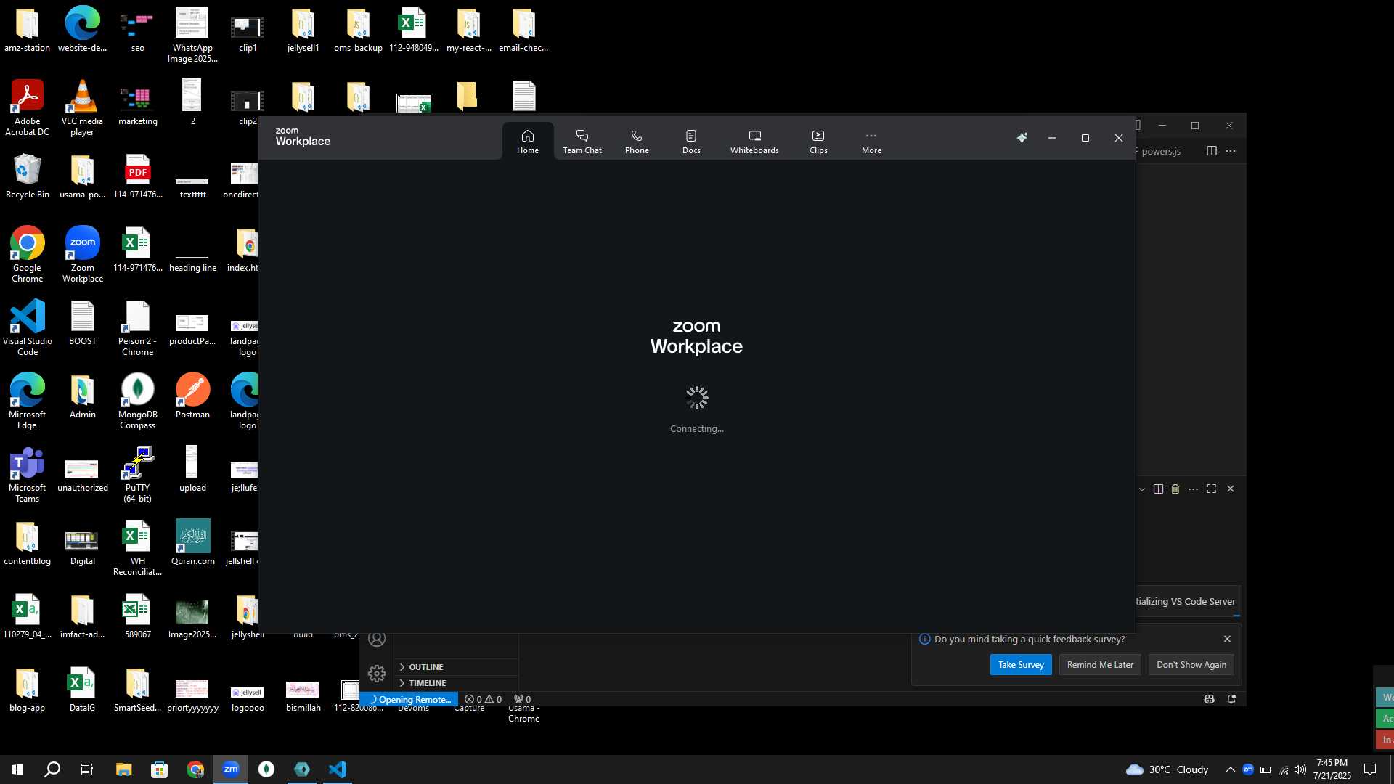Open editor More Actions ellipsis in VS Code

[x=1231, y=151]
